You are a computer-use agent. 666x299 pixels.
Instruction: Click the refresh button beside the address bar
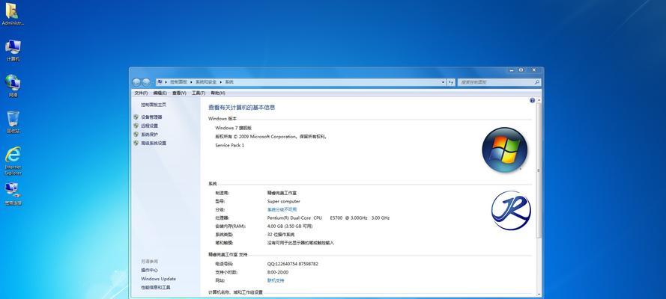click(451, 82)
